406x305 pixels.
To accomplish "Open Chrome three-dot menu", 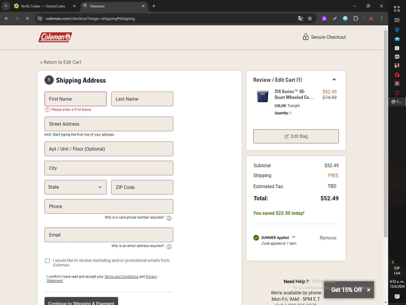I will tap(382, 18).
